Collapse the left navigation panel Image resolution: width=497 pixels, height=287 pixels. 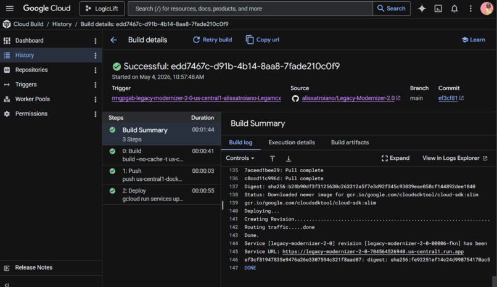point(6,285)
